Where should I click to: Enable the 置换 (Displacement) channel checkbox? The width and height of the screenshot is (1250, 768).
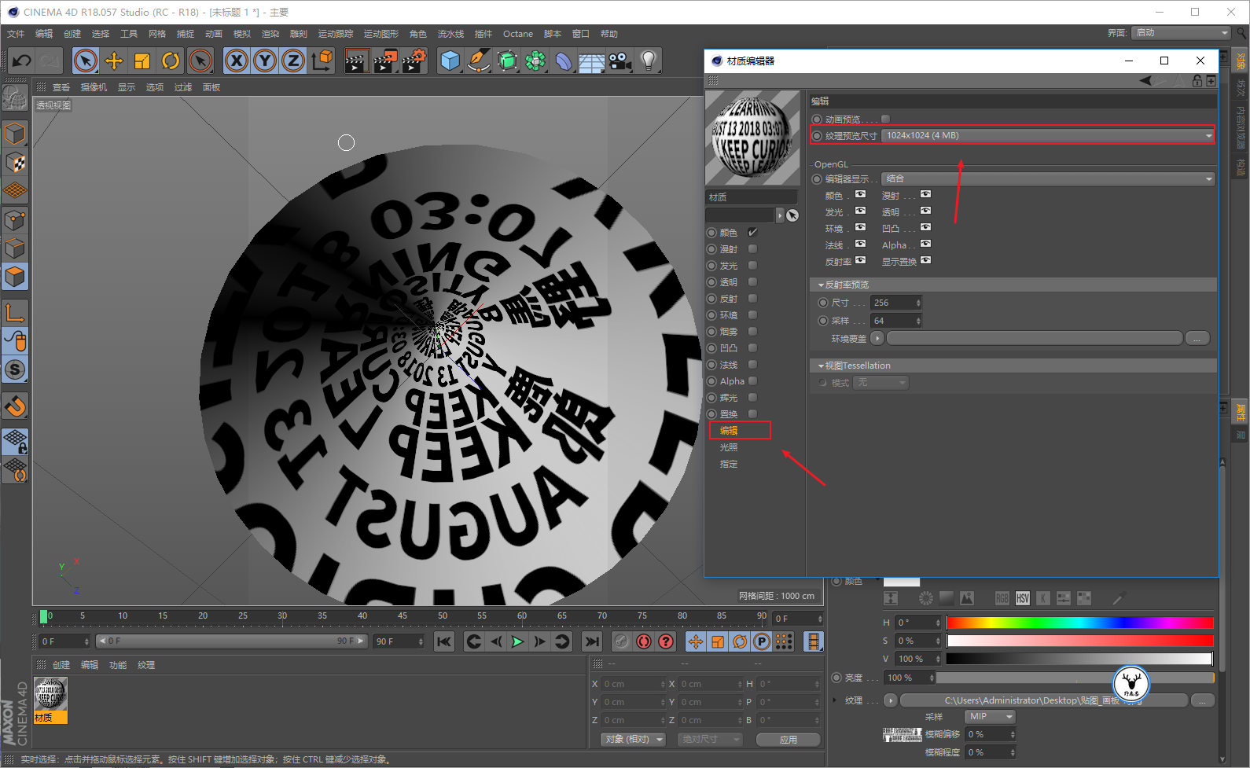click(x=752, y=414)
